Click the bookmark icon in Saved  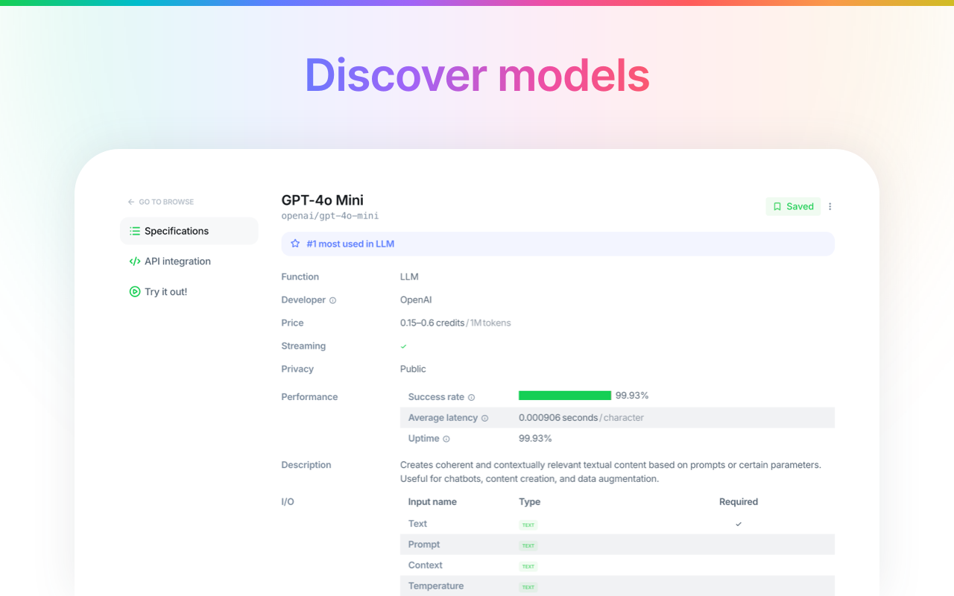[x=777, y=206]
